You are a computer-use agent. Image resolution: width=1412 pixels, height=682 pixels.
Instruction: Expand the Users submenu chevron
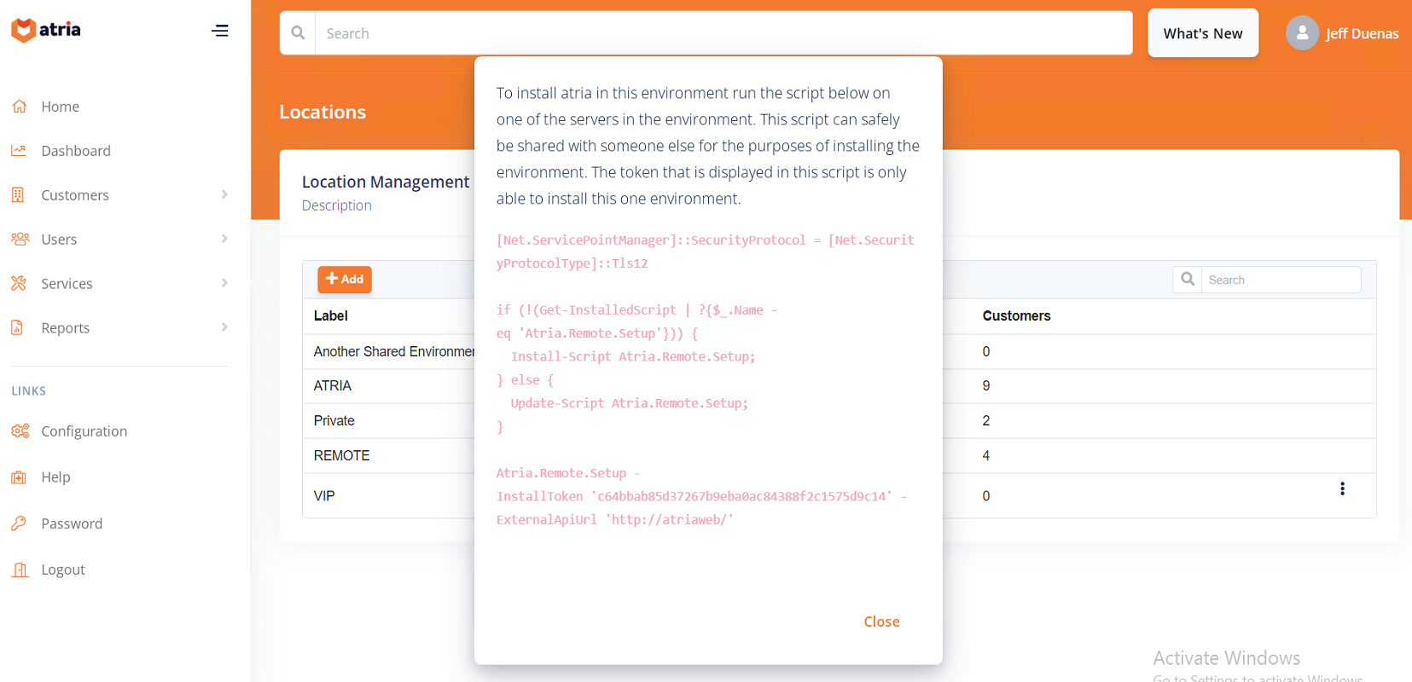pyautogui.click(x=224, y=240)
